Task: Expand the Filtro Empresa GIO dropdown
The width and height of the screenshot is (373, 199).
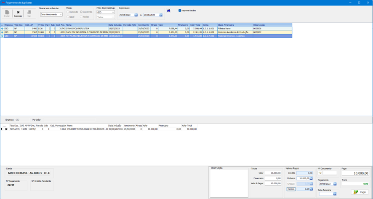Action: (x=112, y=12)
